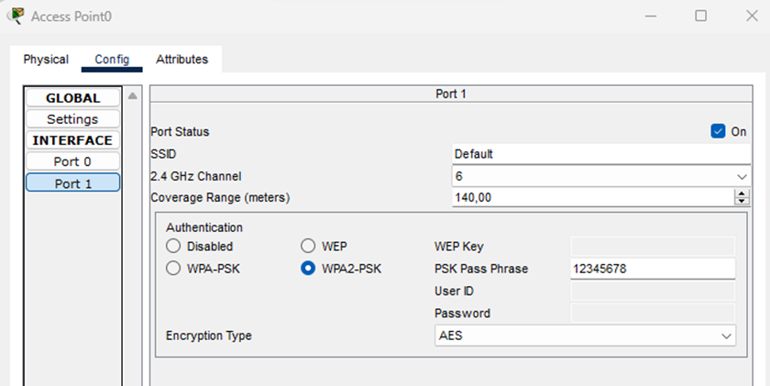Open Settings in the GLOBAL section
This screenshot has height=386, width=770.
pos(72,119)
